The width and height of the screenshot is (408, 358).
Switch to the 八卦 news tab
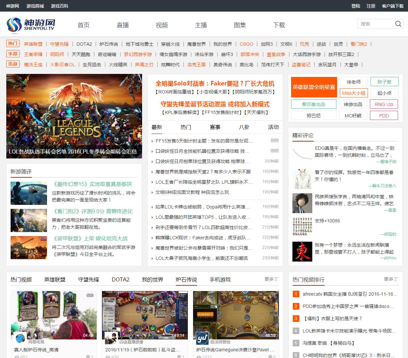click(x=244, y=127)
